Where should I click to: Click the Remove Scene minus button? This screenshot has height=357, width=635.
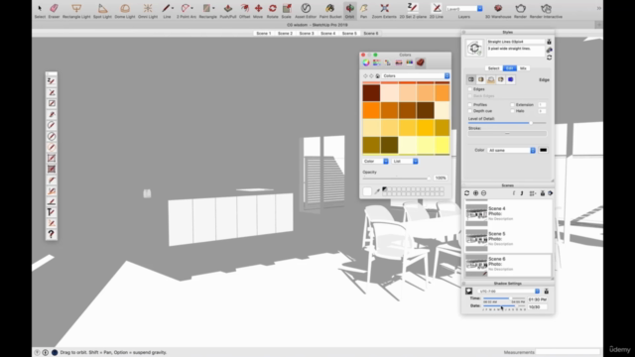coord(483,193)
